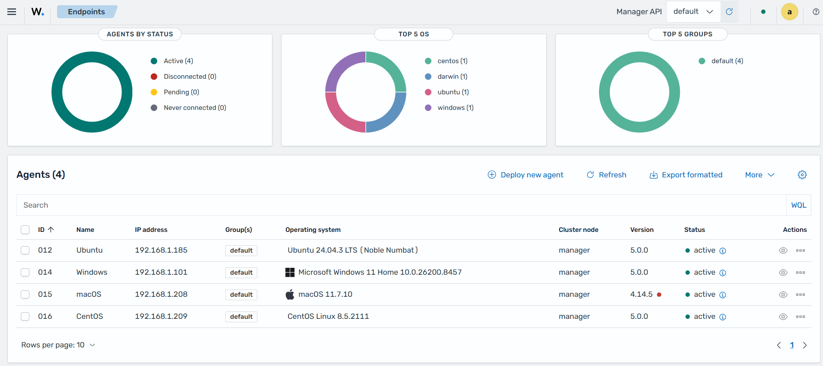Open Rows per page dropdown
823x366 pixels.
coord(58,345)
